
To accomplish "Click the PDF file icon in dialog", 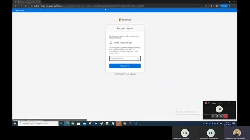I will point(111,43).
